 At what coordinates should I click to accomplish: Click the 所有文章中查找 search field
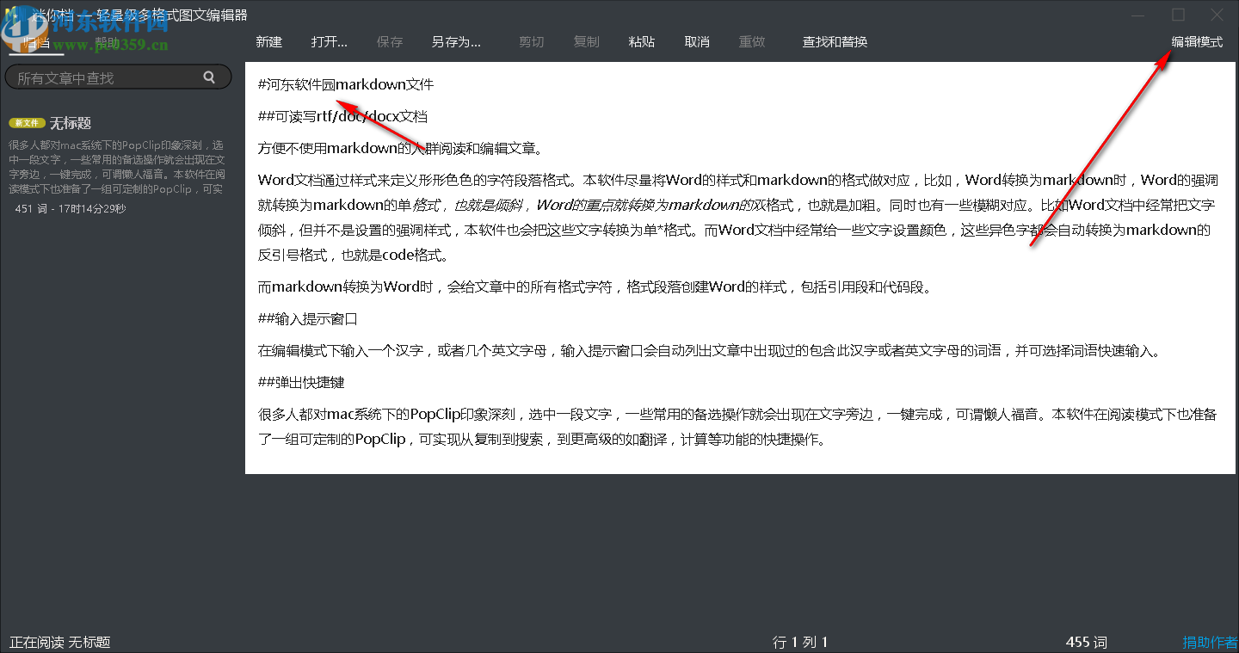pyautogui.click(x=103, y=77)
